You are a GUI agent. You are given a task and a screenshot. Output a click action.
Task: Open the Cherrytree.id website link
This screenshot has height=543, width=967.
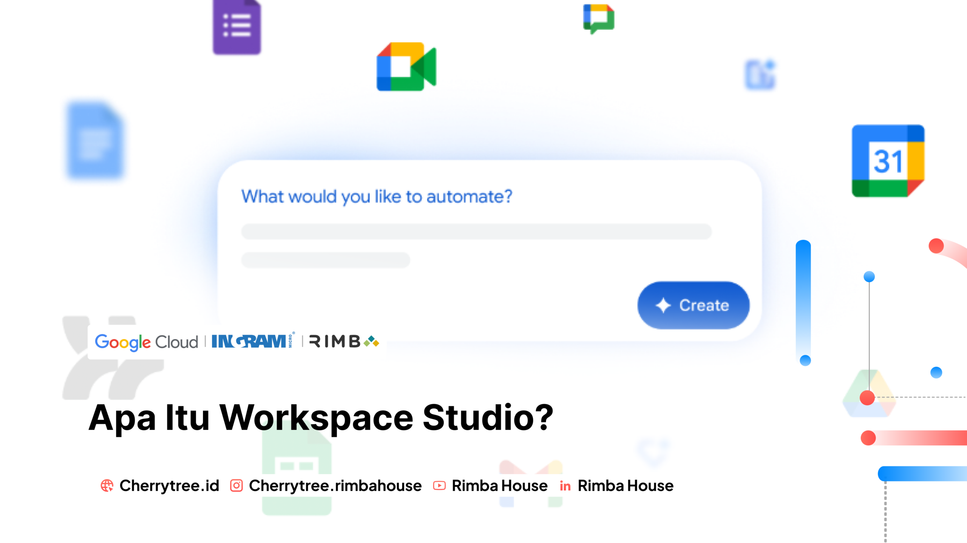pos(169,486)
